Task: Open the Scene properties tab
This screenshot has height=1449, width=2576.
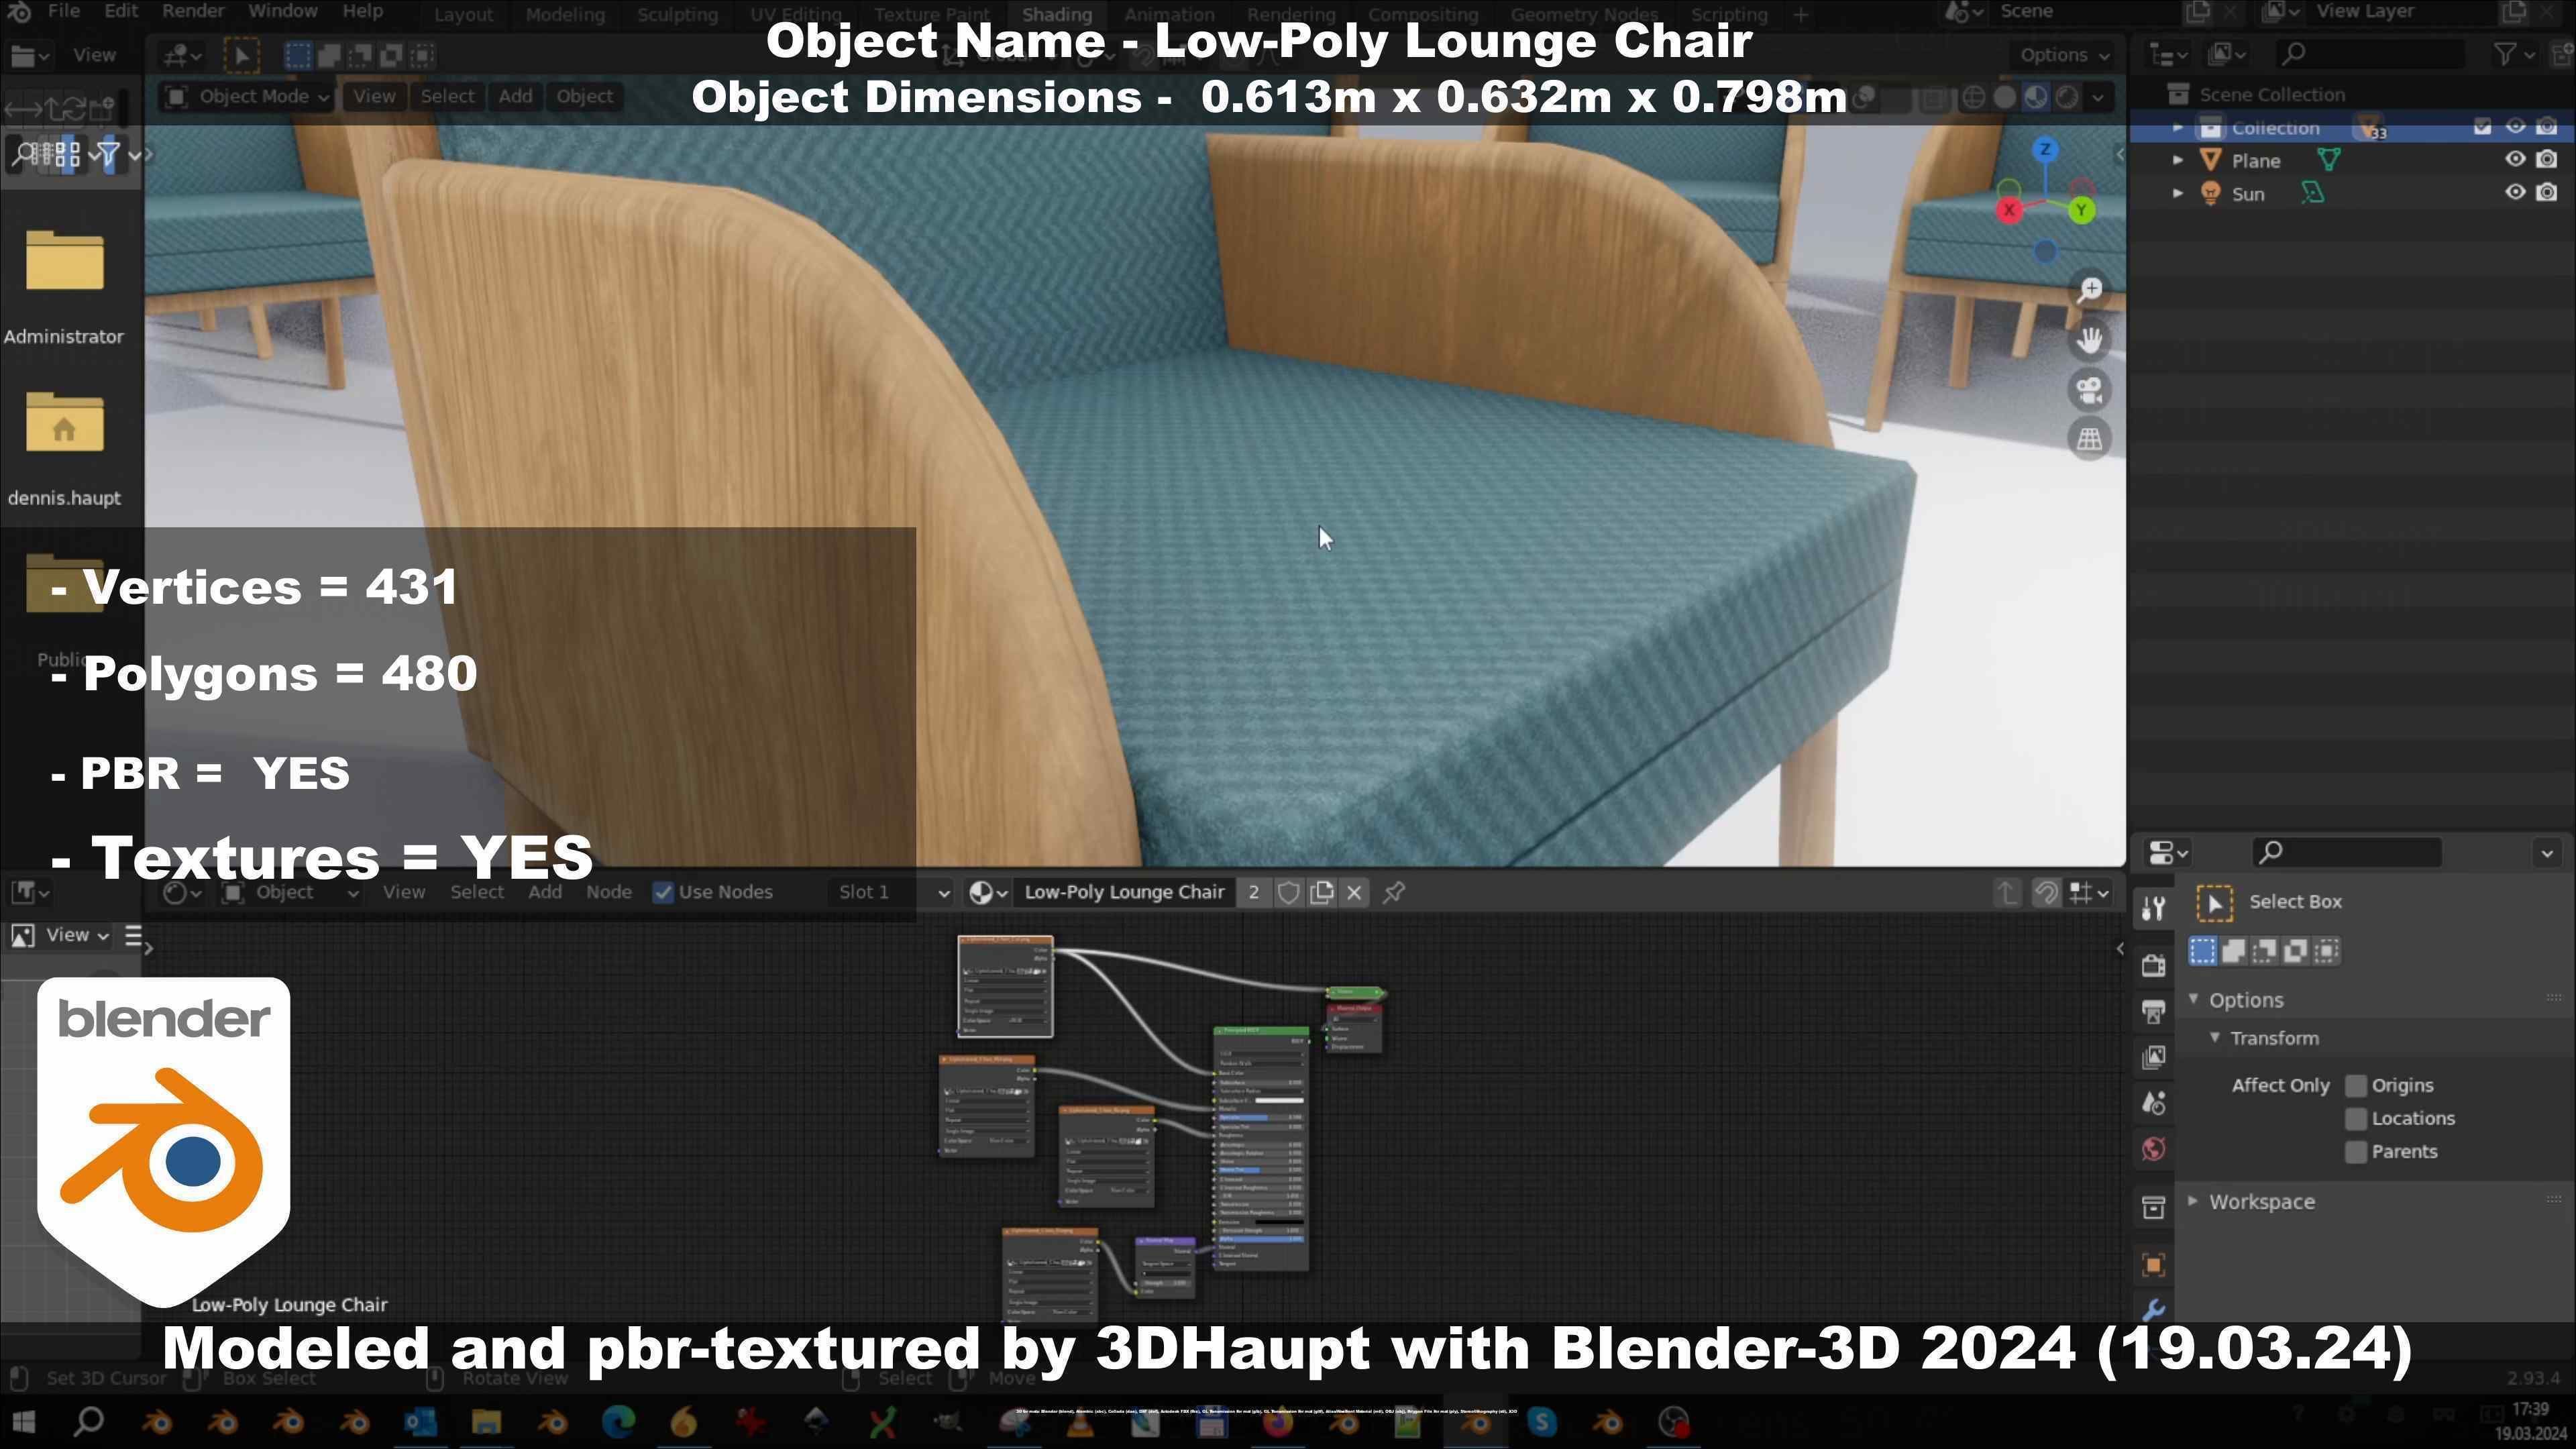Action: tap(2153, 1103)
